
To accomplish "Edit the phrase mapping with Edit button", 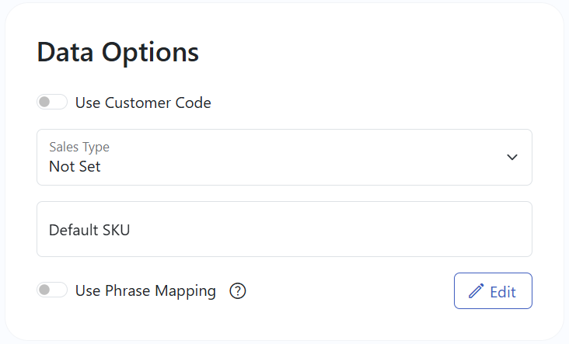I will coord(493,291).
